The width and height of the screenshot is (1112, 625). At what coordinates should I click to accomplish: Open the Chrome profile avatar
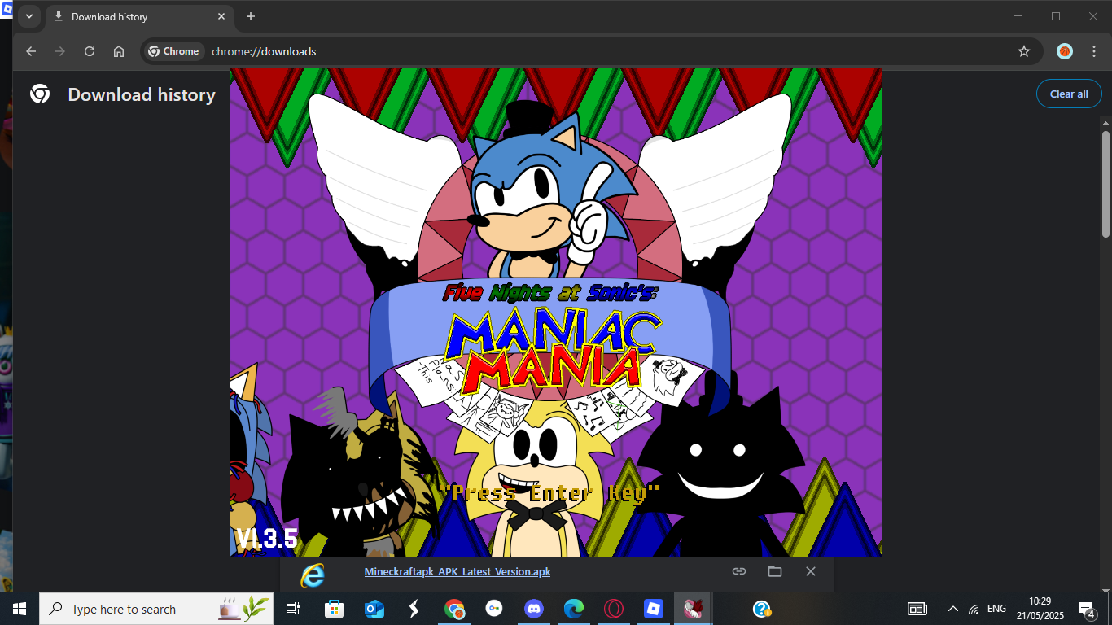[1065, 51]
